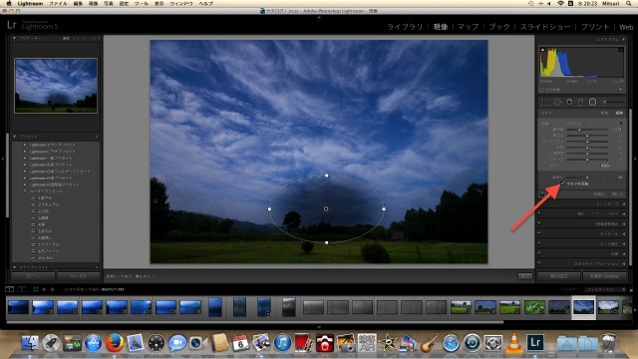This screenshot has height=359, width=638.
Task: Click the Paste button in left panel
Action: coord(79,276)
